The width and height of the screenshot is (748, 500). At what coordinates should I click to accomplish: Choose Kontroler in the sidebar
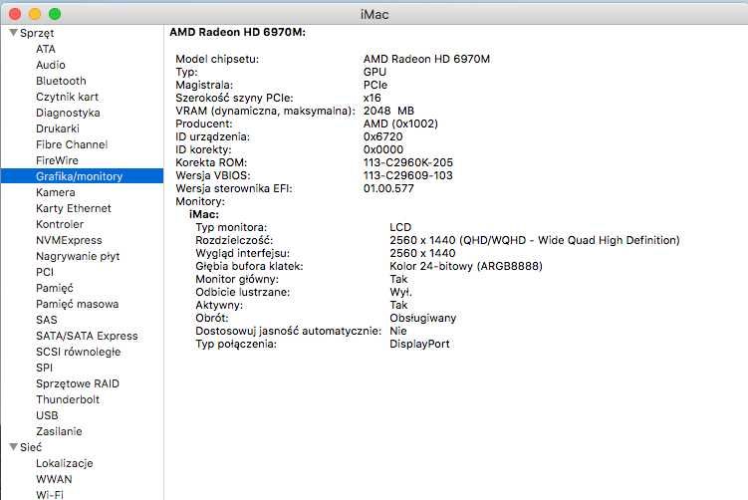pos(60,224)
